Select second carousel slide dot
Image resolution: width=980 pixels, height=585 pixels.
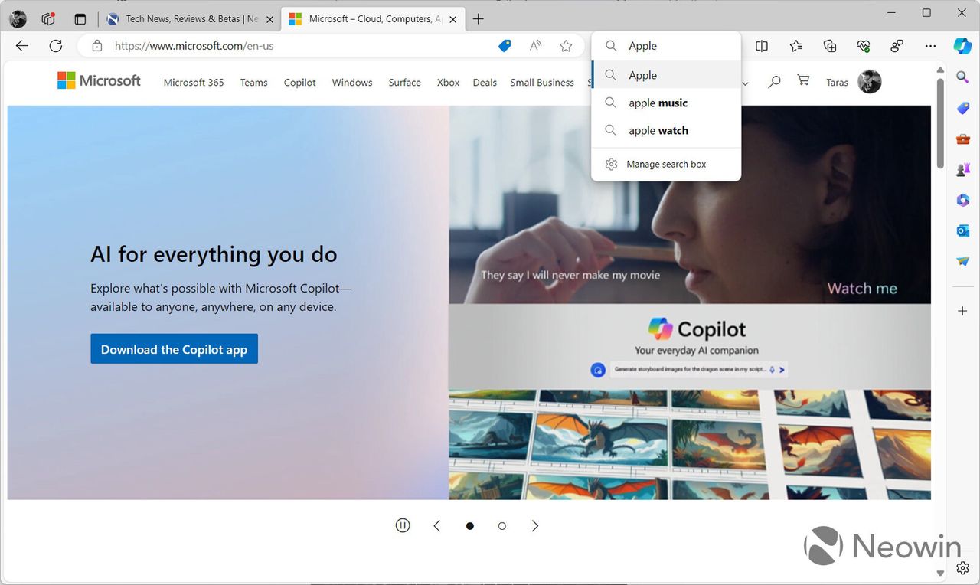click(502, 526)
